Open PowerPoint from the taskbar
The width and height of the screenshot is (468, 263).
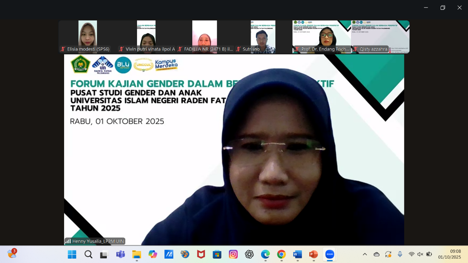click(314, 255)
